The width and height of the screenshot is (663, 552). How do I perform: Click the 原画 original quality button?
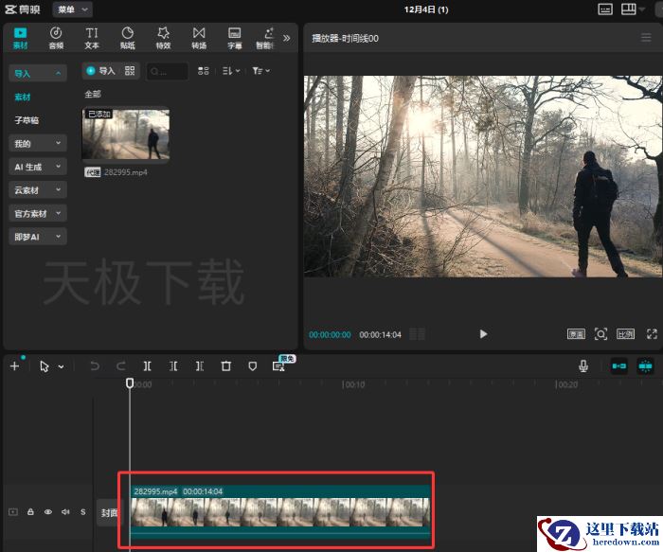coord(576,334)
